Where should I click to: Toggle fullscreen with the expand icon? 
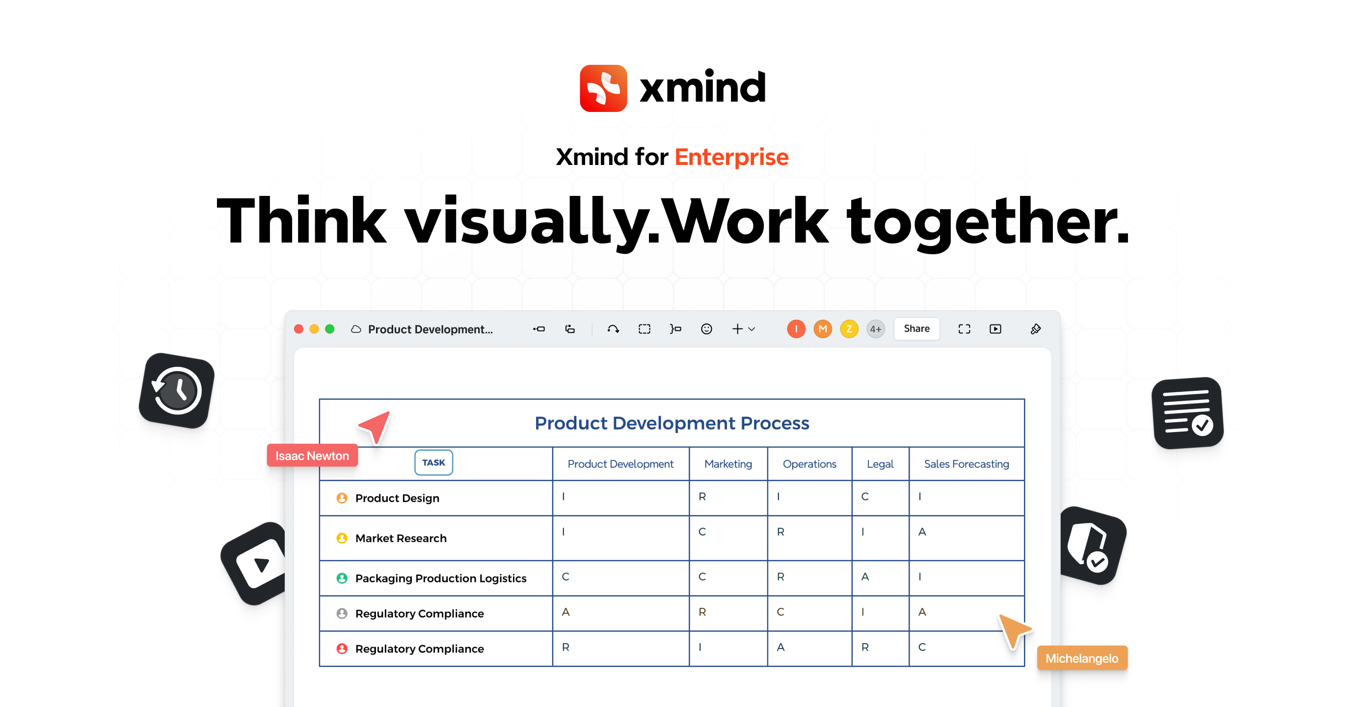click(965, 329)
